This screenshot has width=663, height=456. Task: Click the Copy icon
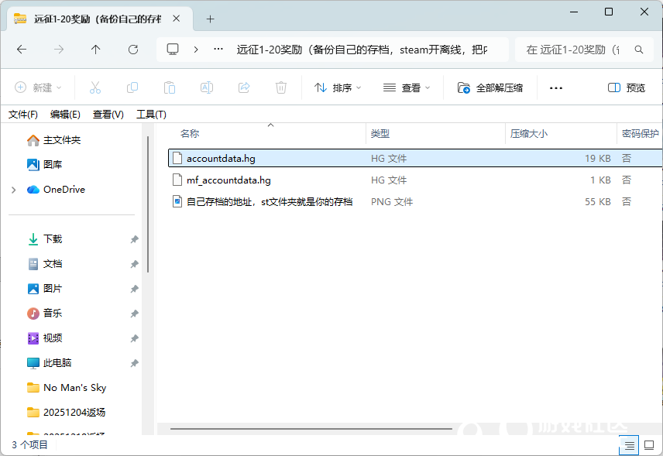click(x=132, y=87)
